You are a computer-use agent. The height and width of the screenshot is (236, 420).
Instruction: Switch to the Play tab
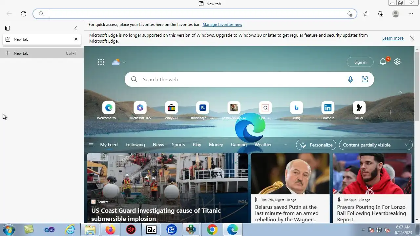197,145
